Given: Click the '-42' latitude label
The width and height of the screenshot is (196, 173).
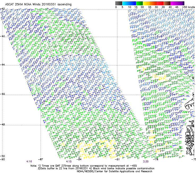Looking at the screenshot, I should 2,36.
